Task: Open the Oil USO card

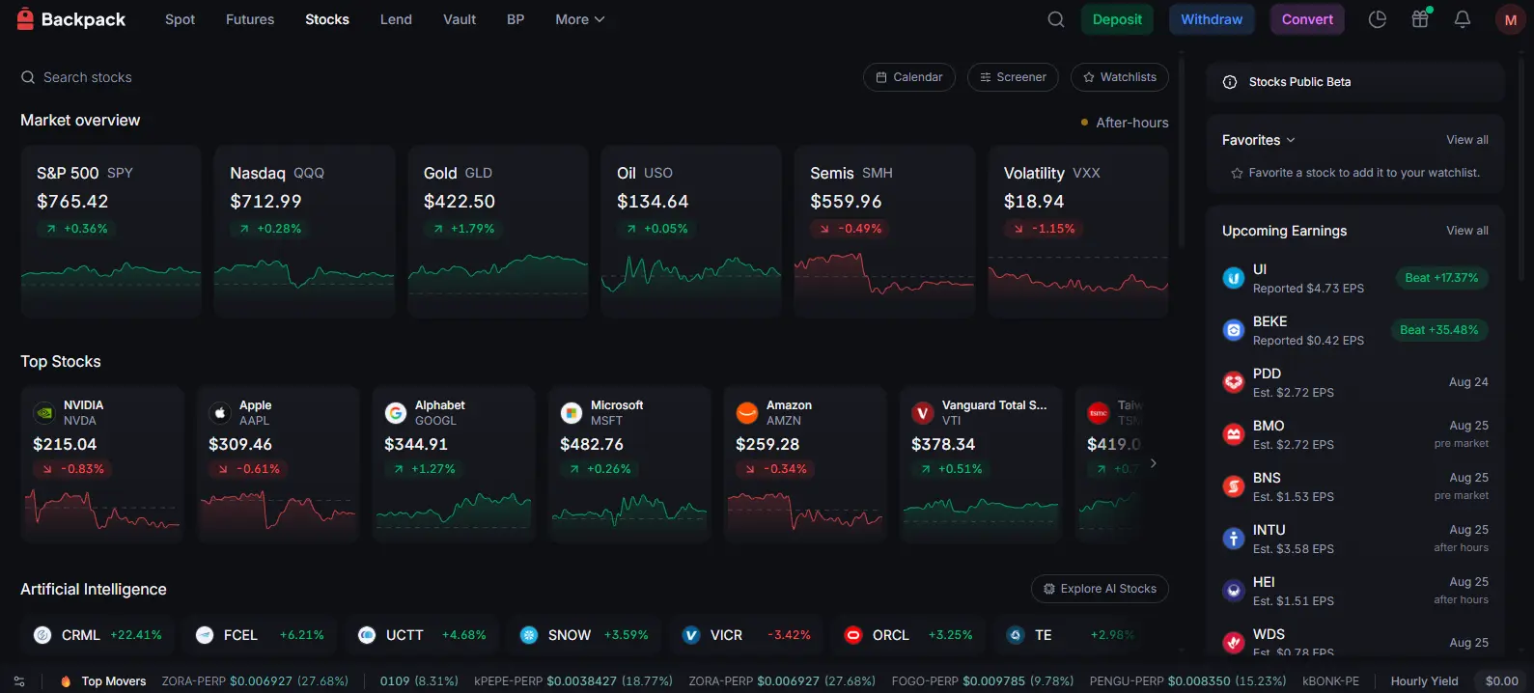Action: 691,232
